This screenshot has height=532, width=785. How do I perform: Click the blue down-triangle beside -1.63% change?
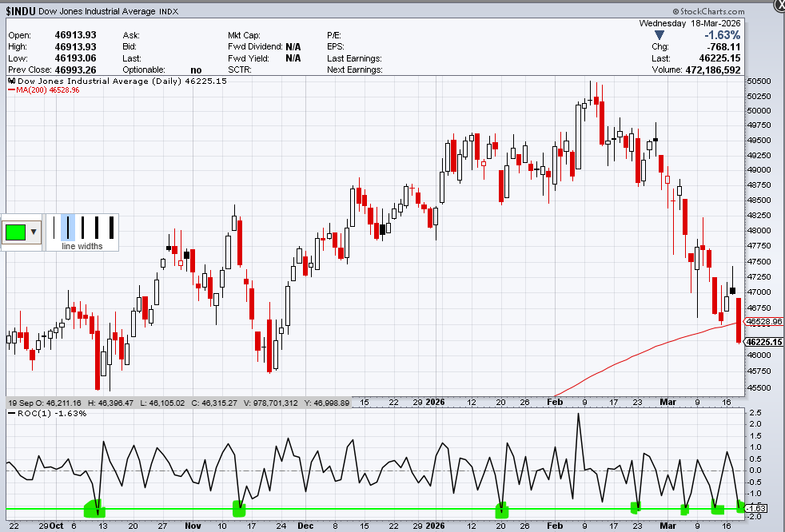659,35
